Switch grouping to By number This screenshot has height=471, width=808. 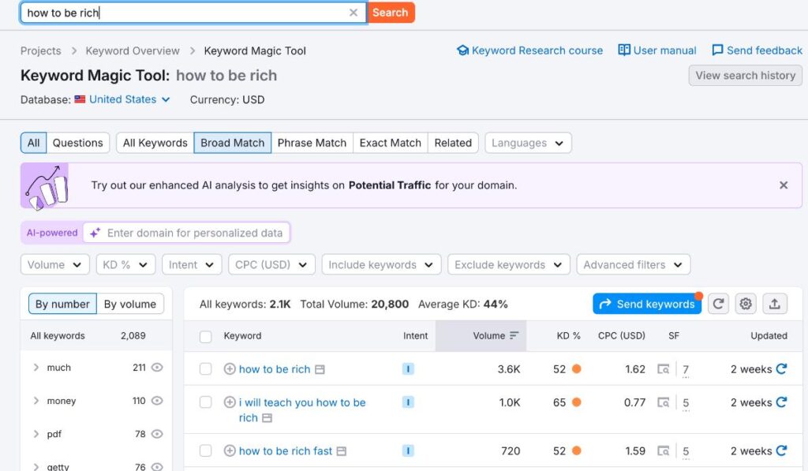coord(62,304)
